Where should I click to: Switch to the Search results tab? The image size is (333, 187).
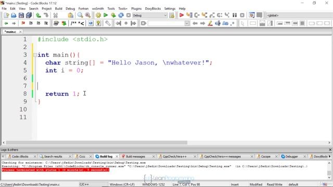pos(53,156)
